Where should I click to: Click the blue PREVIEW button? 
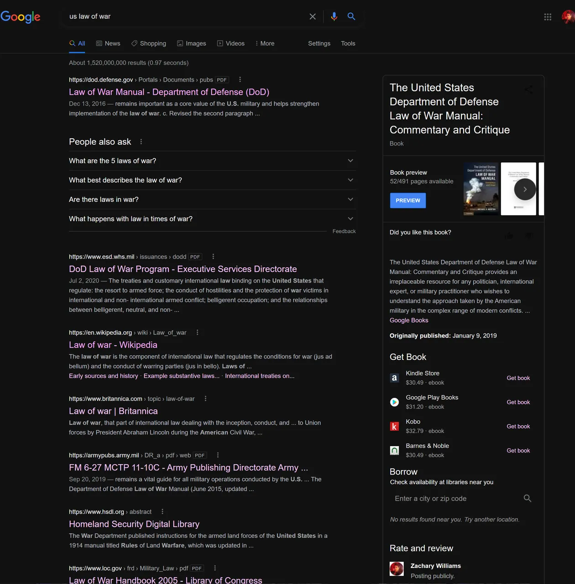click(408, 200)
